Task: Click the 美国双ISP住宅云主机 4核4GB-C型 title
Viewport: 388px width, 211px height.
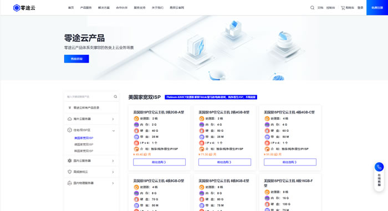Action: pyautogui.click(x=289, y=112)
